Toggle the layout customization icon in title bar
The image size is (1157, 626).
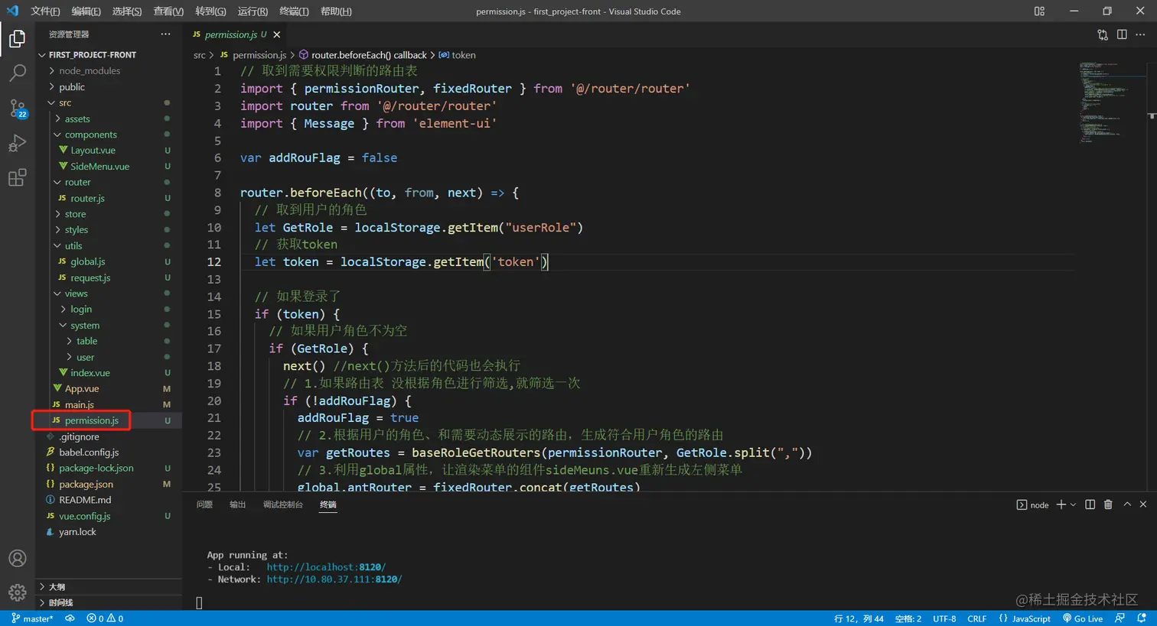tap(1039, 11)
